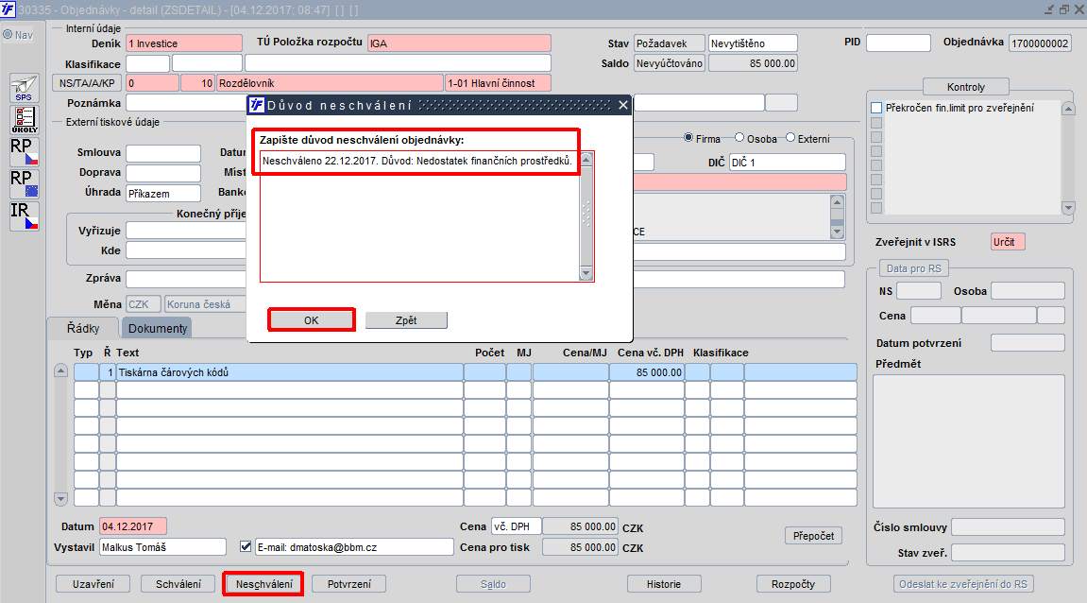1087x603 pixels.
Task: Click the RP European Union flag icon
Action: pos(25,184)
